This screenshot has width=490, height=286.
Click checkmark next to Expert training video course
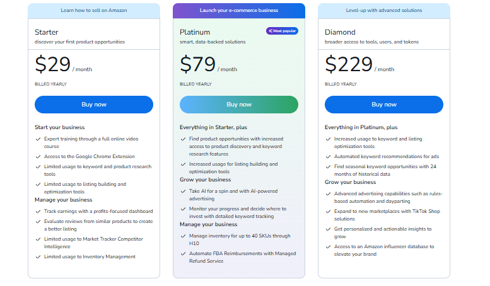coord(38,139)
